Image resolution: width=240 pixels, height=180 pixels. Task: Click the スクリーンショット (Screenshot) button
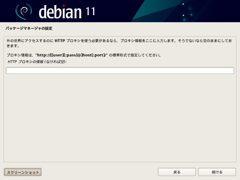23,172
